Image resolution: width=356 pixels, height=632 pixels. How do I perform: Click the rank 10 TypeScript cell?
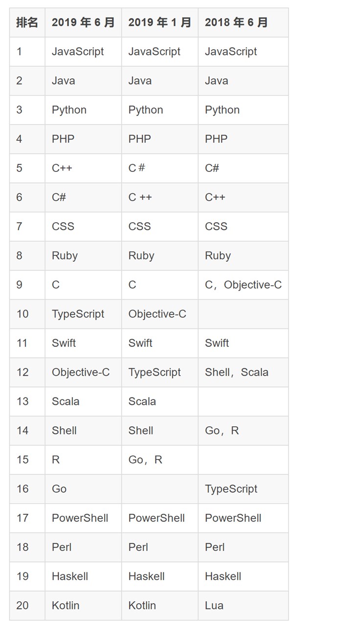[x=78, y=314]
